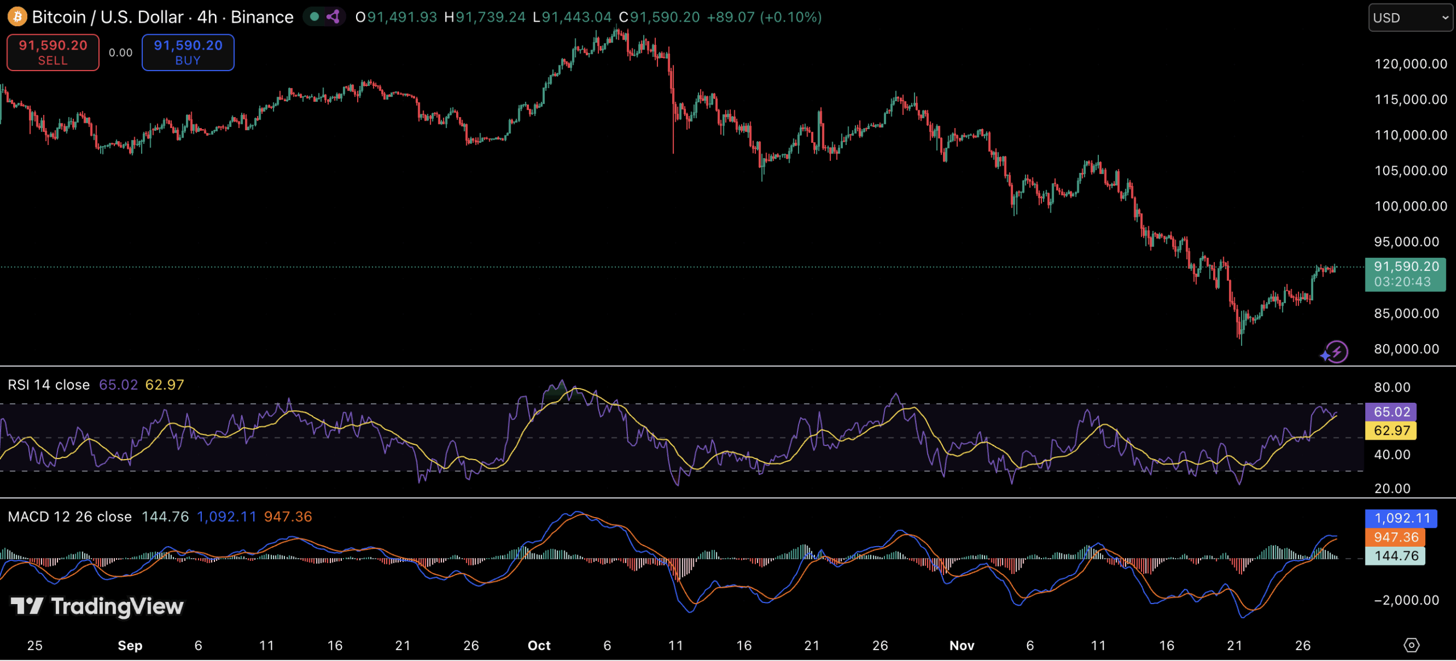Viewport: 1456px width, 661px height.
Task: Select the RSI 14 close indicator legend
Action: point(49,385)
